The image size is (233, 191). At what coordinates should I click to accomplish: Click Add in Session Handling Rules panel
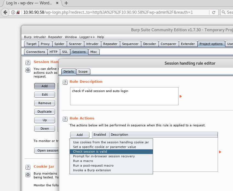[45, 86]
